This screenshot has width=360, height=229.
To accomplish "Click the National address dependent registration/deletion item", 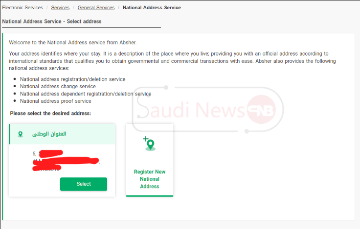I will pyautogui.click(x=86, y=94).
